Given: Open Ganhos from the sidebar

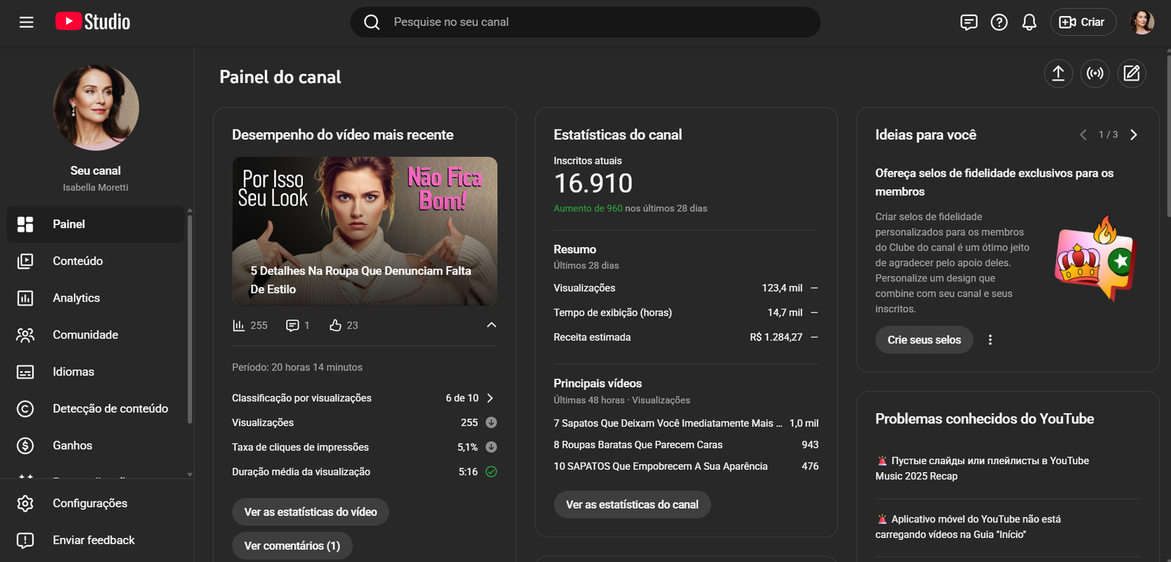Looking at the screenshot, I should pyautogui.click(x=72, y=446).
